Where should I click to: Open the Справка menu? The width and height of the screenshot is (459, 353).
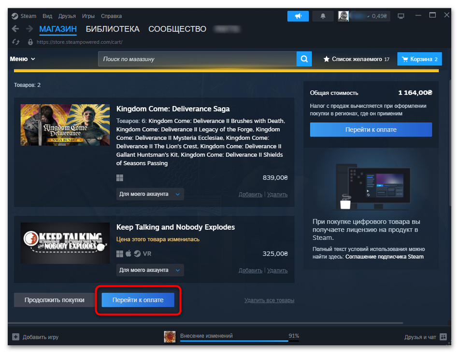[x=111, y=16]
